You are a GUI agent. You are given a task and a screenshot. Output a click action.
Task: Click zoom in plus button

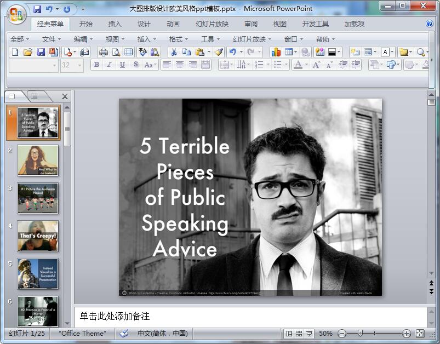pos(407,334)
